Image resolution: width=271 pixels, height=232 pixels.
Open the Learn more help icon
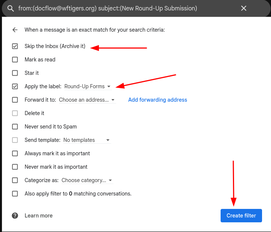click(x=15, y=216)
